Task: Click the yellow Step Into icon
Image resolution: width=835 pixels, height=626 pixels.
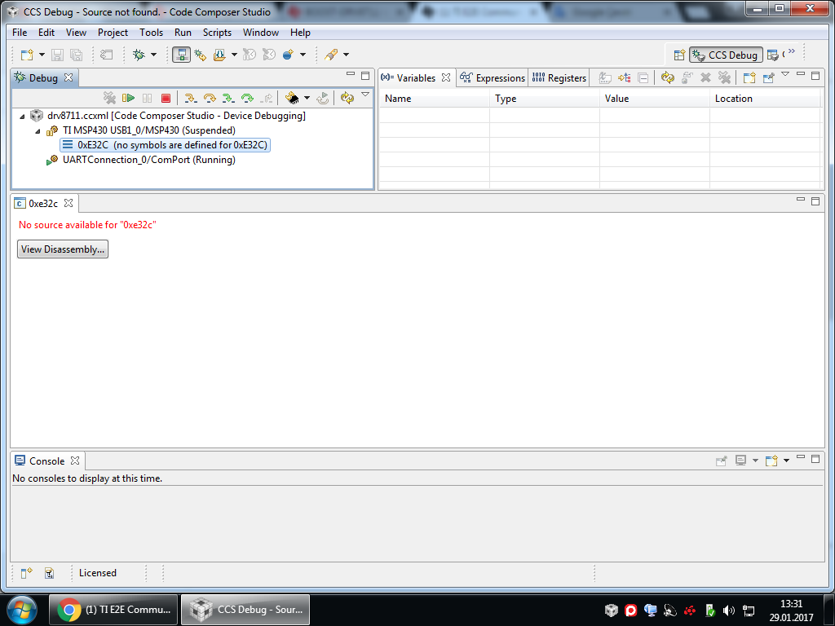Action: pos(190,98)
